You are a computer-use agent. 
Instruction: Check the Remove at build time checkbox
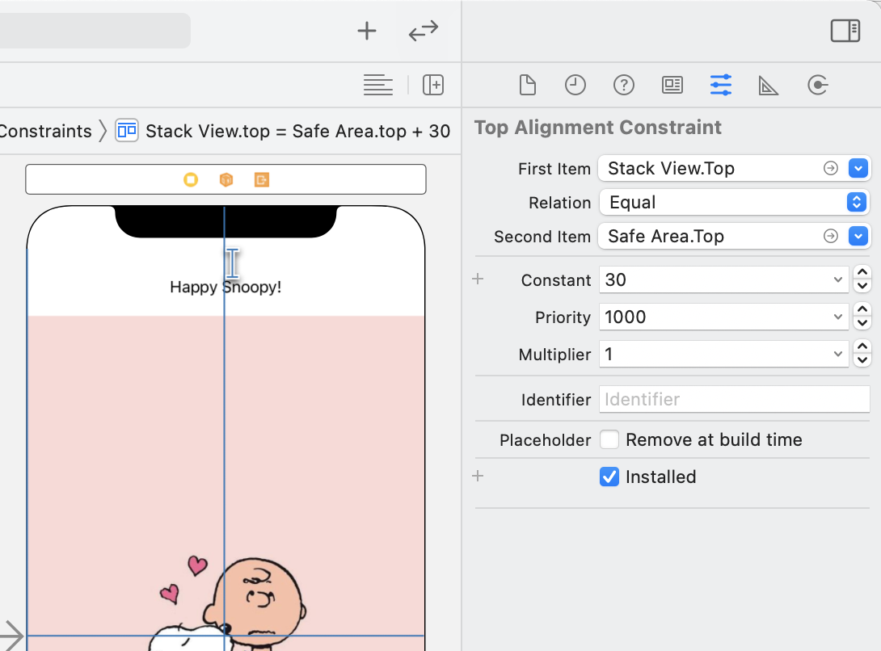coord(609,439)
